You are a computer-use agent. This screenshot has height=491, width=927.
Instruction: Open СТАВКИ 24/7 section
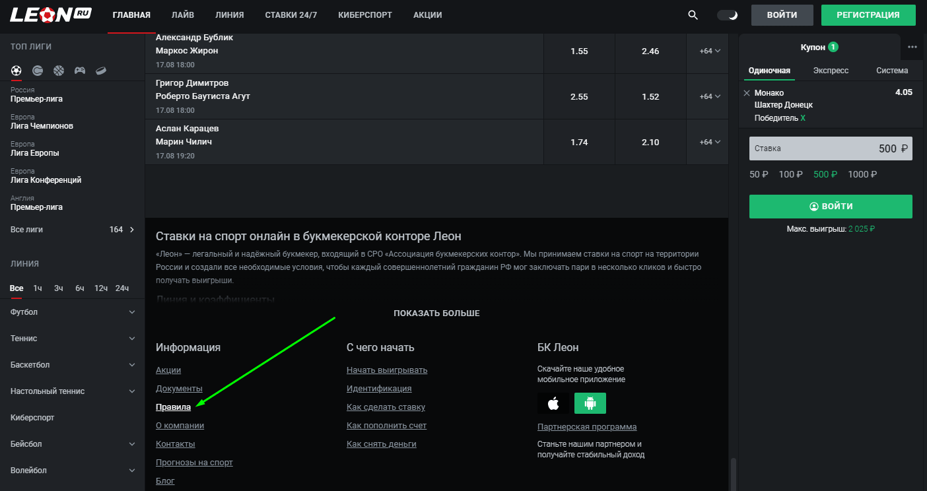291,15
